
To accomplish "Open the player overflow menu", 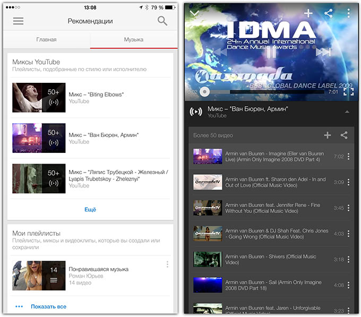I will tap(349, 13).
